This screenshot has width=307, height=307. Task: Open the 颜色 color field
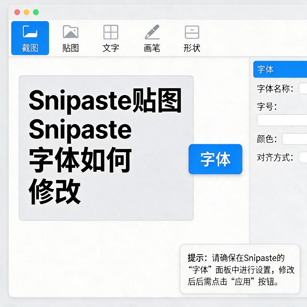294,139
